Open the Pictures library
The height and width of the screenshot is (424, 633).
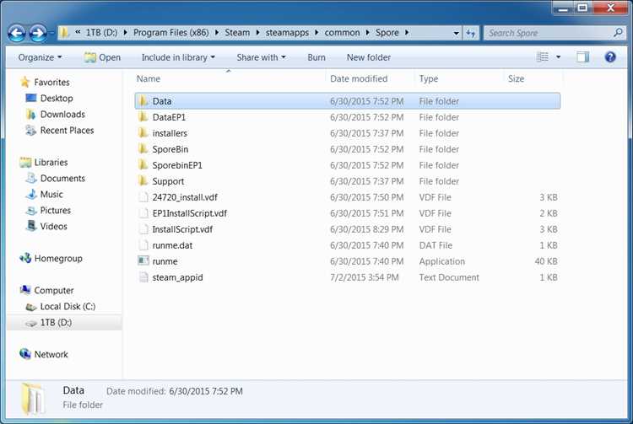click(56, 210)
